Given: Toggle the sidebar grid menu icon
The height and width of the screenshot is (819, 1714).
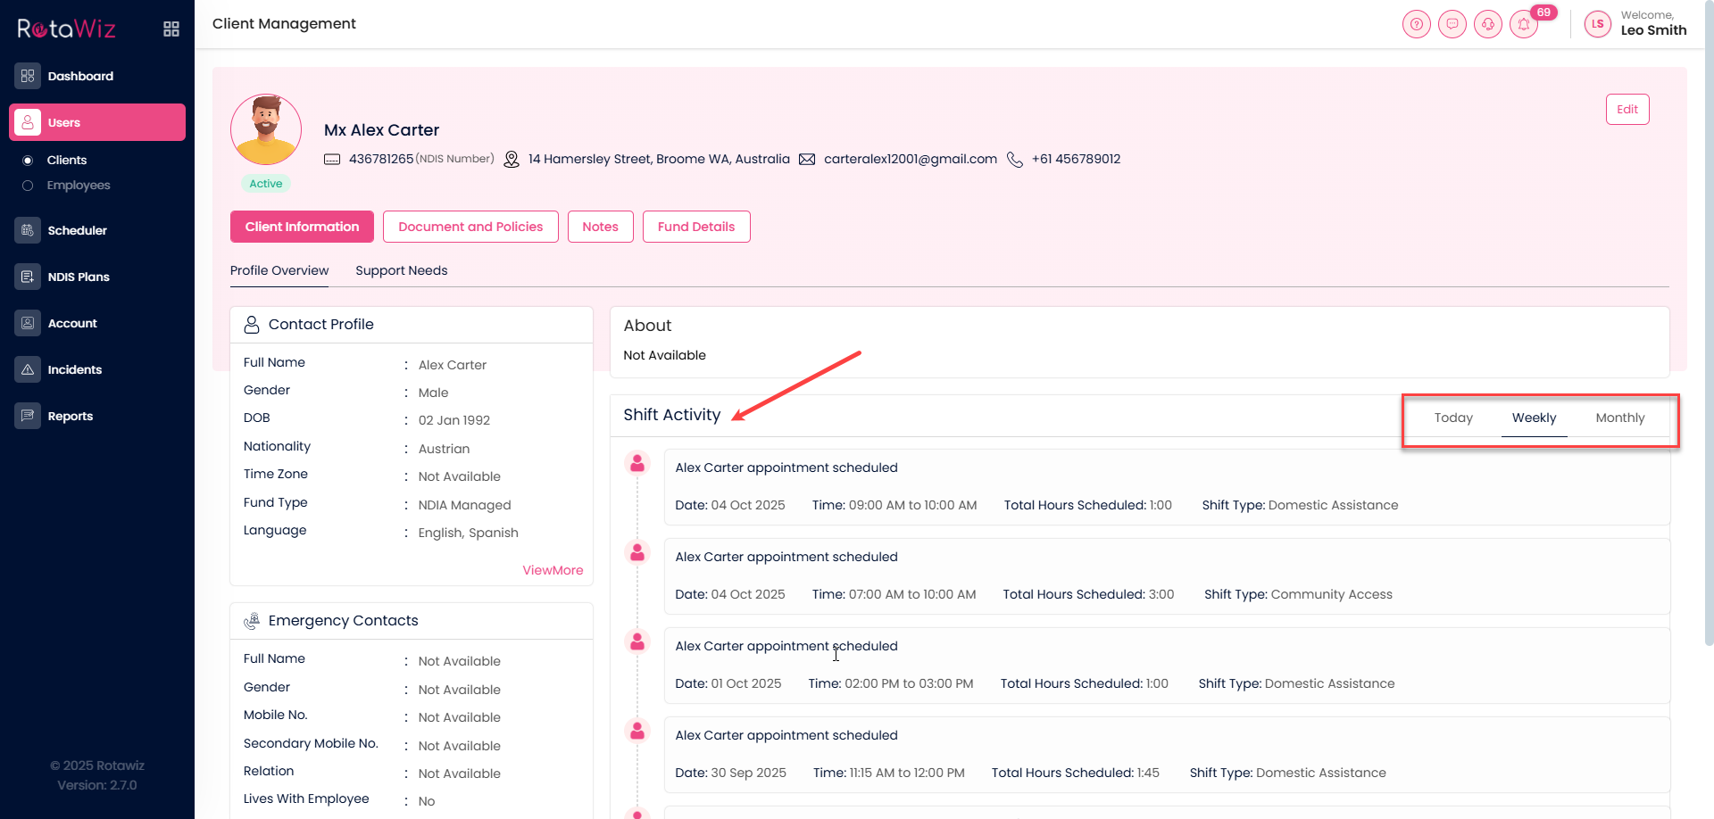Looking at the screenshot, I should (171, 29).
